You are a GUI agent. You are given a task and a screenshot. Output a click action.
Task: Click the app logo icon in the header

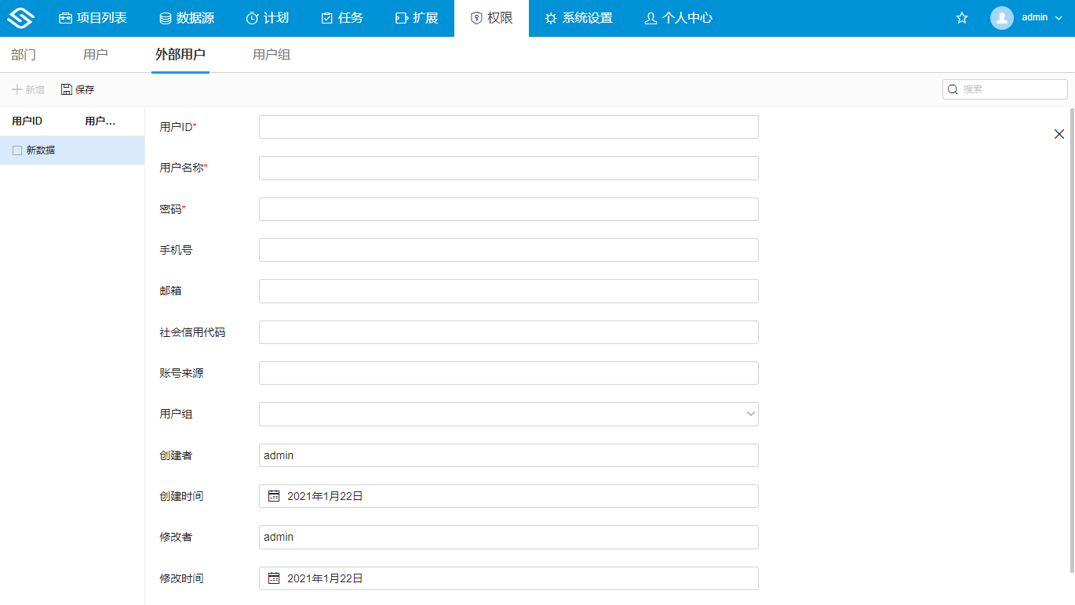20,18
